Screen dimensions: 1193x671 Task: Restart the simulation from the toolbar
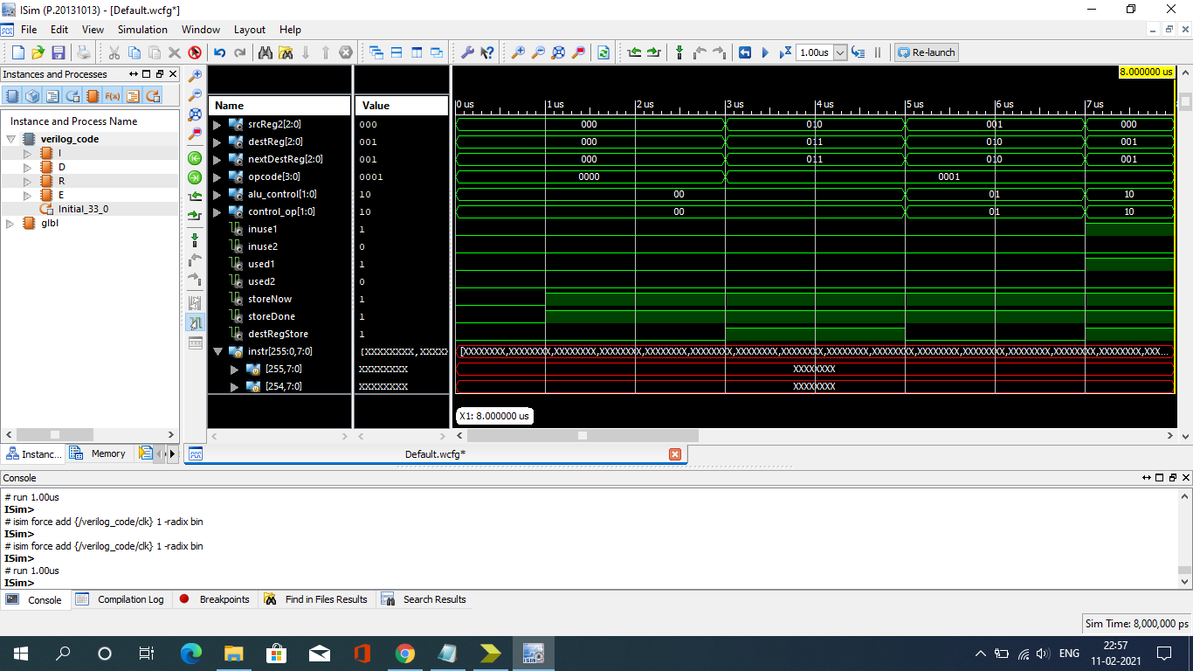click(x=747, y=52)
